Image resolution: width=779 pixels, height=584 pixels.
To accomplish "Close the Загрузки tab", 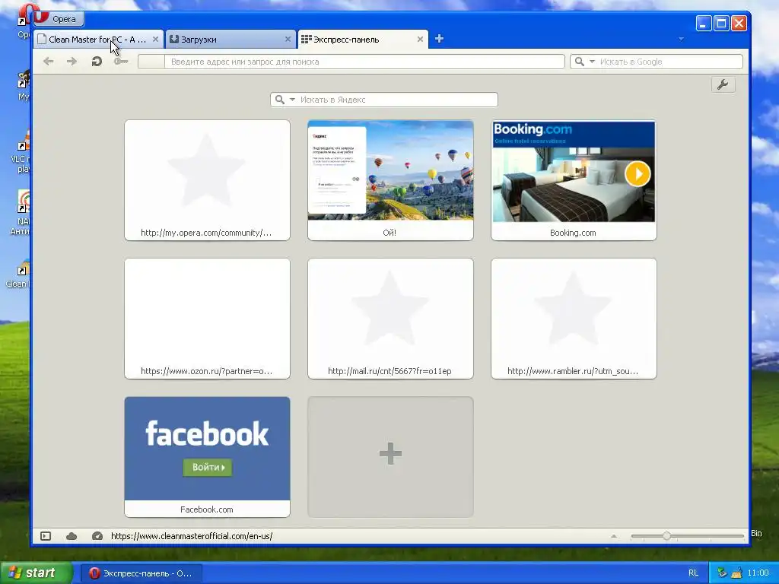I will 288,40.
